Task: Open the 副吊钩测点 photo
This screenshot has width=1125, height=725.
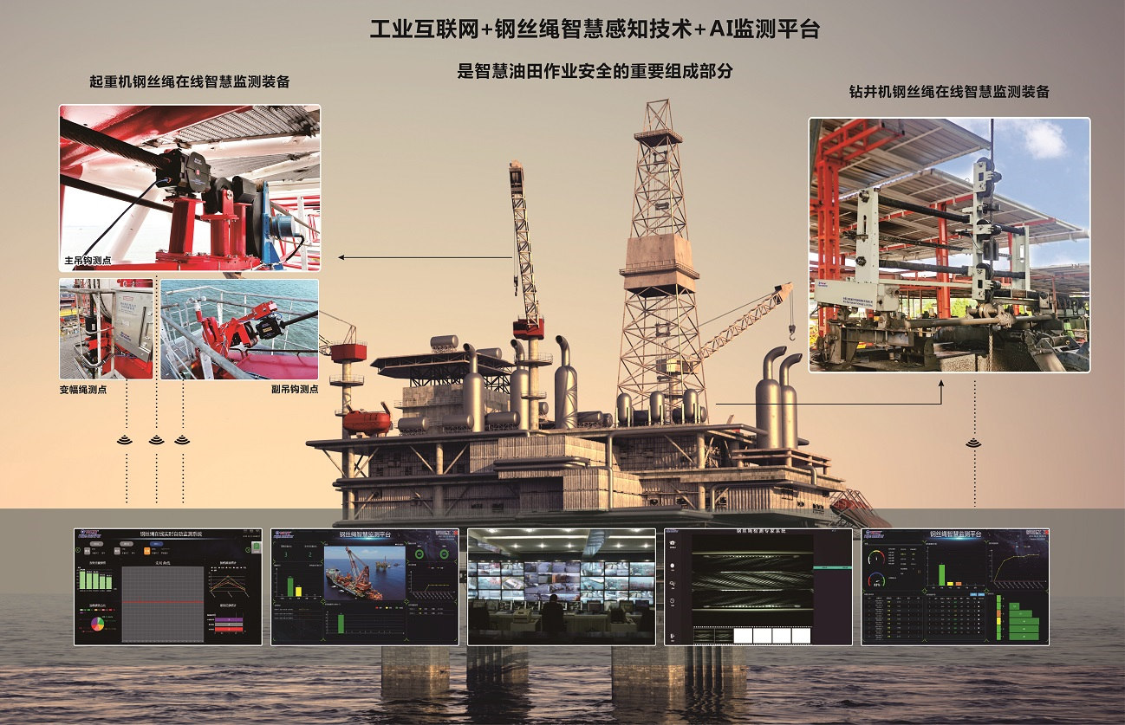Action: pyautogui.click(x=239, y=328)
